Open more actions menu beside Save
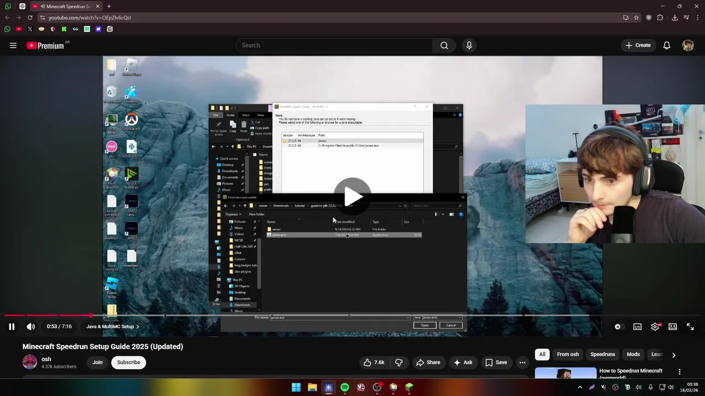 point(522,362)
